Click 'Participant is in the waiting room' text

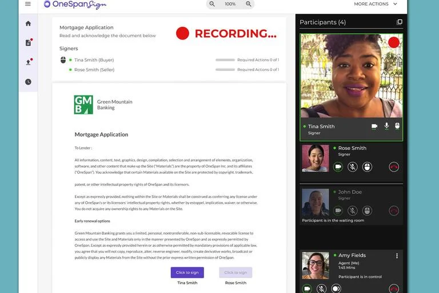[x=333, y=220]
